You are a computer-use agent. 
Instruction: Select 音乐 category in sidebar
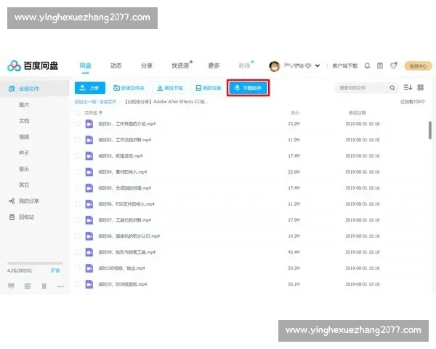click(24, 169)
